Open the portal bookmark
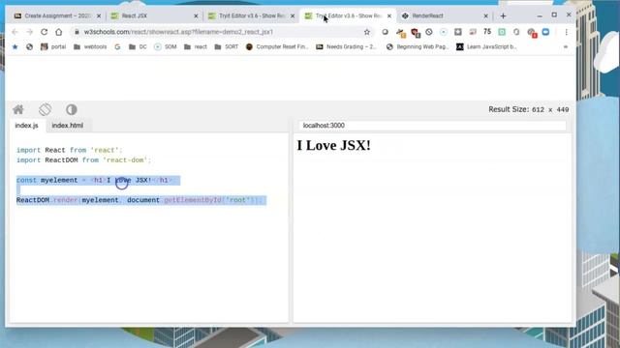Viewport: 620px width, 348px height. point(53,46)
